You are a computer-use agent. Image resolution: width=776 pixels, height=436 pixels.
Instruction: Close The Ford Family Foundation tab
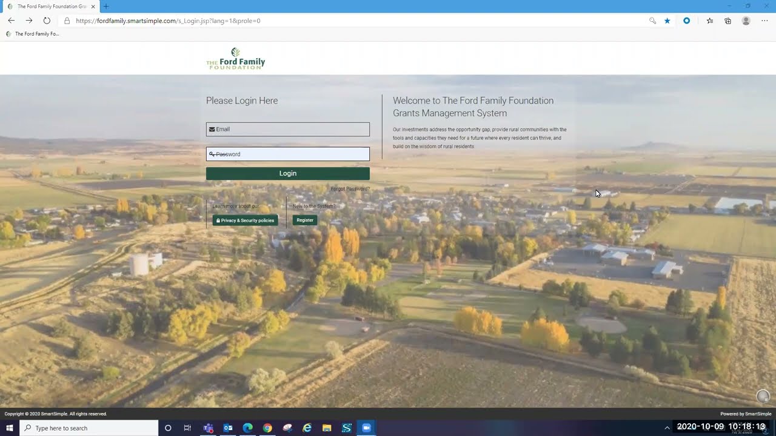[93, 7]
